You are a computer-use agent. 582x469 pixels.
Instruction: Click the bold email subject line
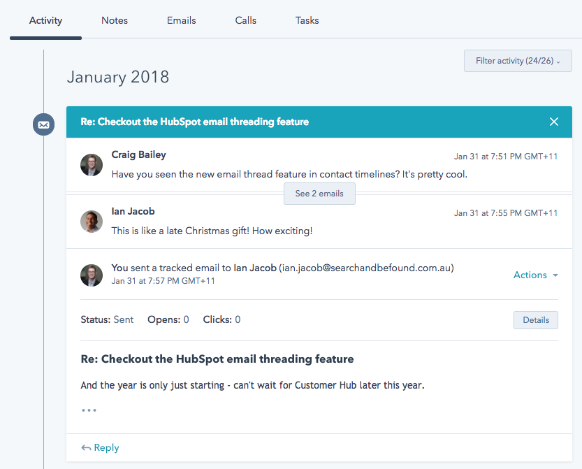(x=217, y=359)
